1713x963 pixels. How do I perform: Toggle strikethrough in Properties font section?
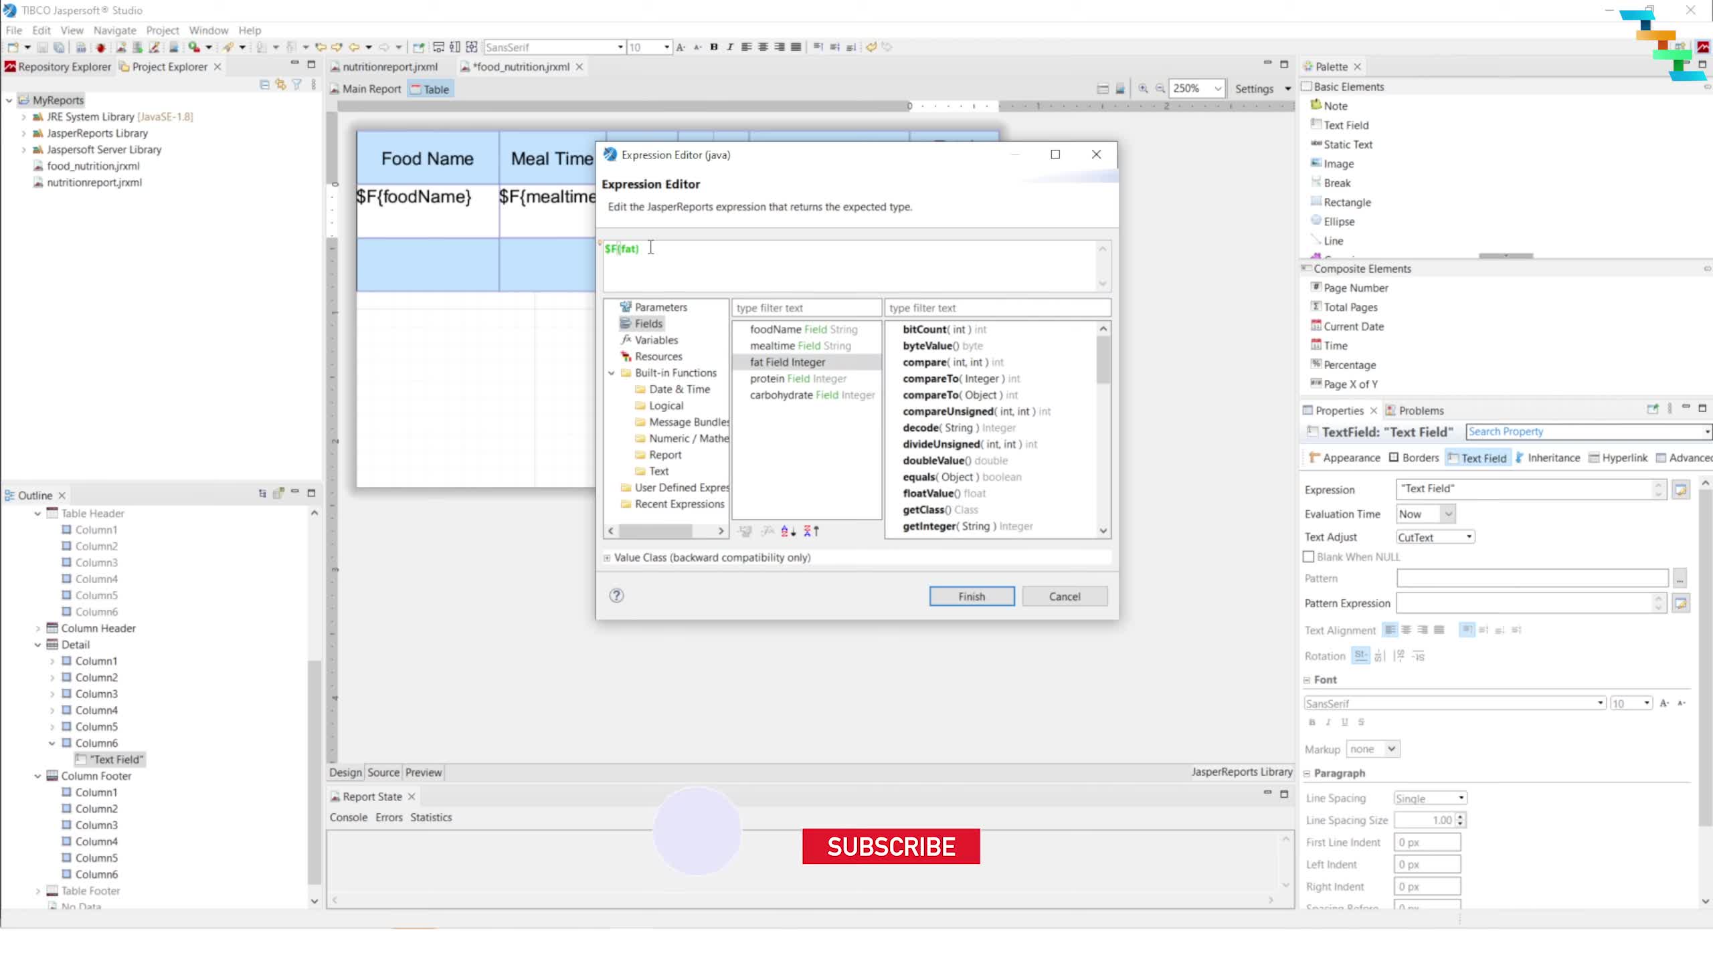pos(1361,722)
